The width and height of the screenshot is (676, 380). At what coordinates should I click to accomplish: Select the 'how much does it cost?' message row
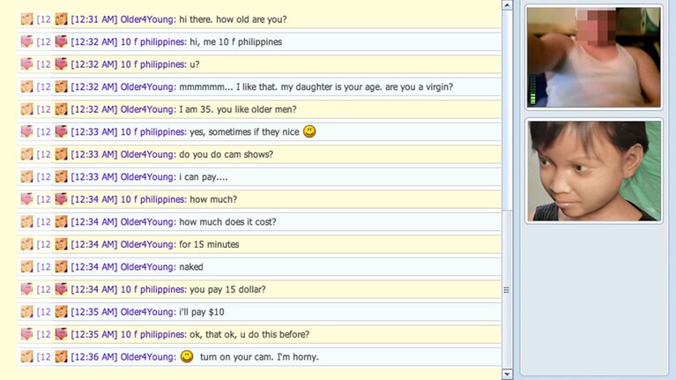[258, 221]
